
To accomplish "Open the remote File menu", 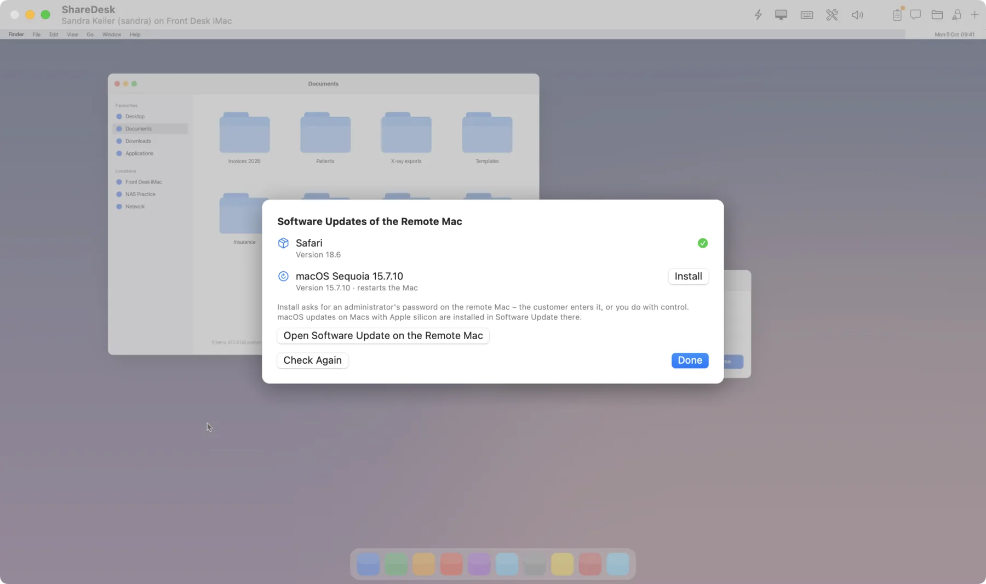I will (x=36, y=35).
